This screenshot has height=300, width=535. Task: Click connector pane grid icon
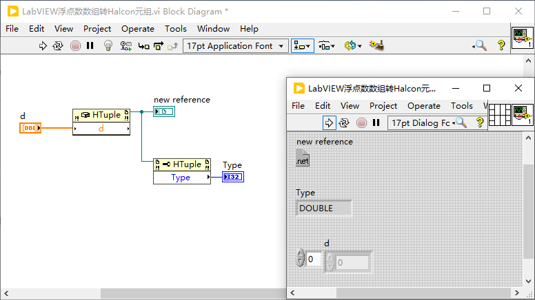[x=500, y=115]
